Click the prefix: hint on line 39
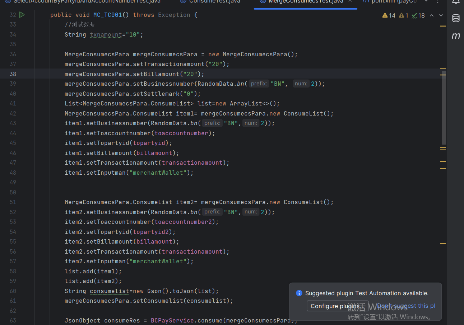 click(259, 84)
